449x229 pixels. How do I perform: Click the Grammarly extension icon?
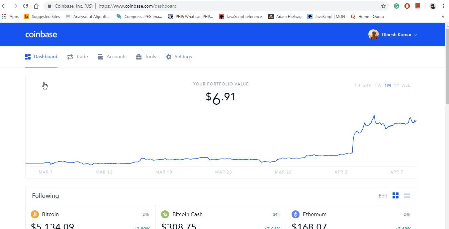click(x=397, y=6)
